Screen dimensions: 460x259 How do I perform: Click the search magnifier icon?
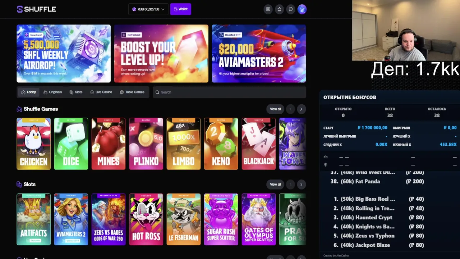pyautogui.click(x=157, y=92)
